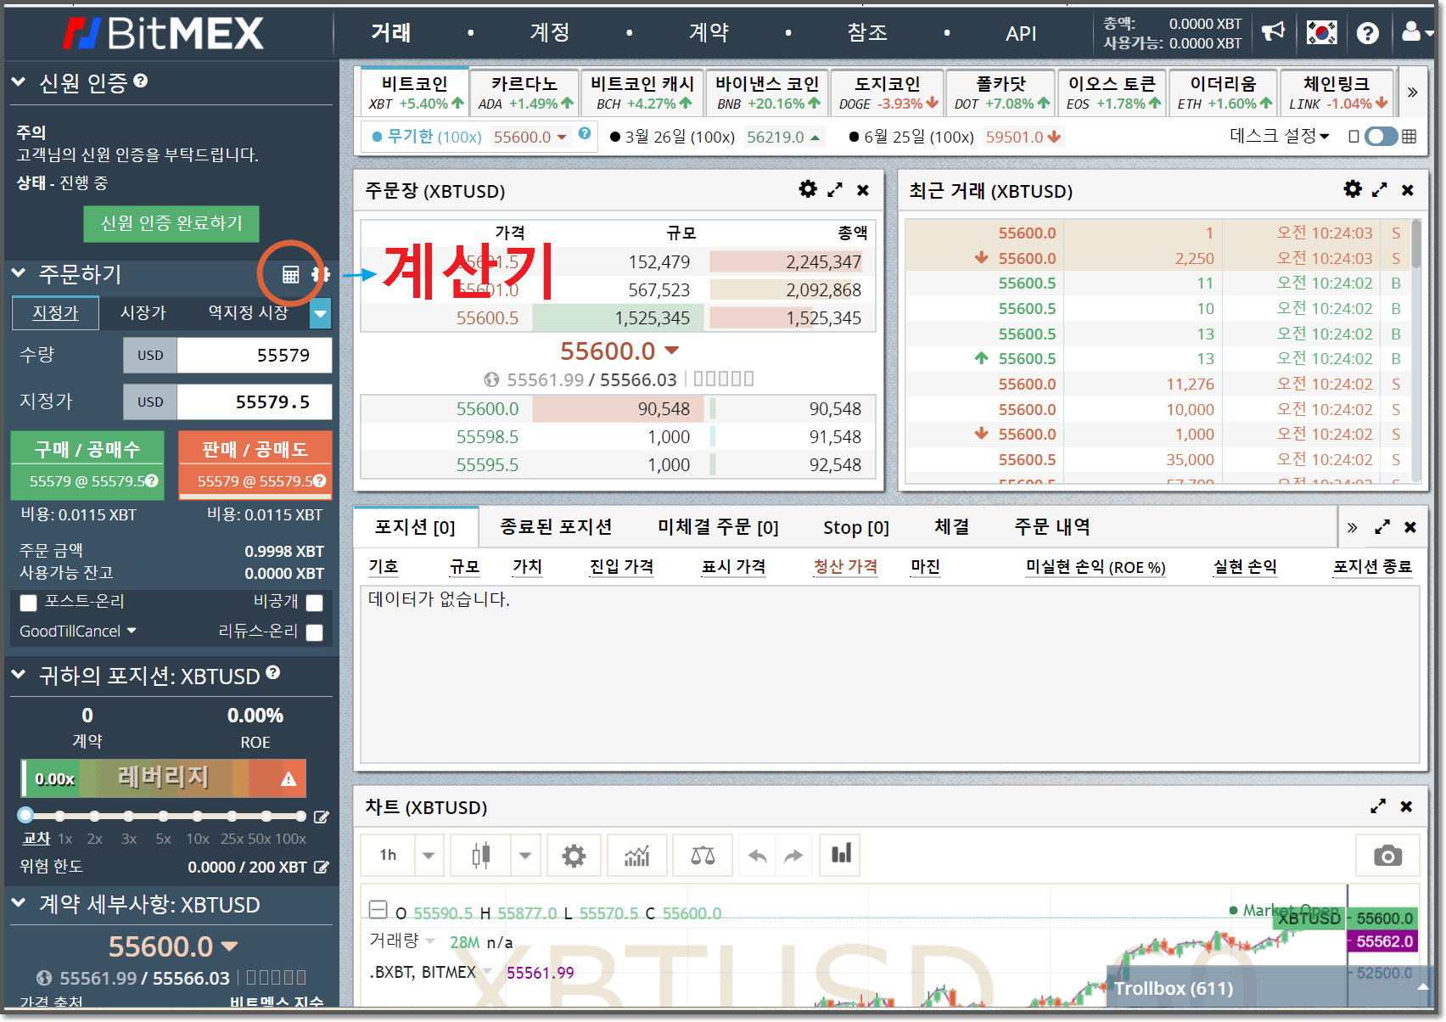Open the Korean flag language selector
Image resolution: width=1446 pixels, height=1022 pixels.
click(1321, 32)
